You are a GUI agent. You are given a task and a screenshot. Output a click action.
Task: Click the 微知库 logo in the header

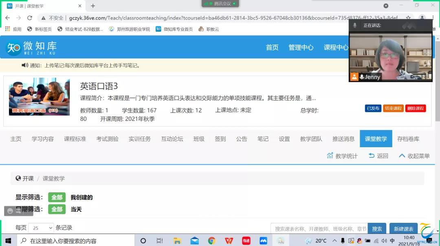(x=31, y=48)
